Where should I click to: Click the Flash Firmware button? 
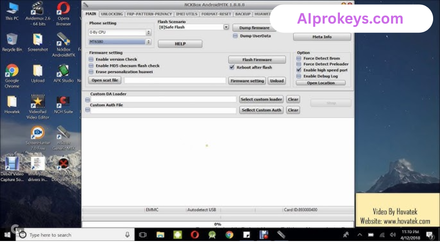tap(257, 60)
